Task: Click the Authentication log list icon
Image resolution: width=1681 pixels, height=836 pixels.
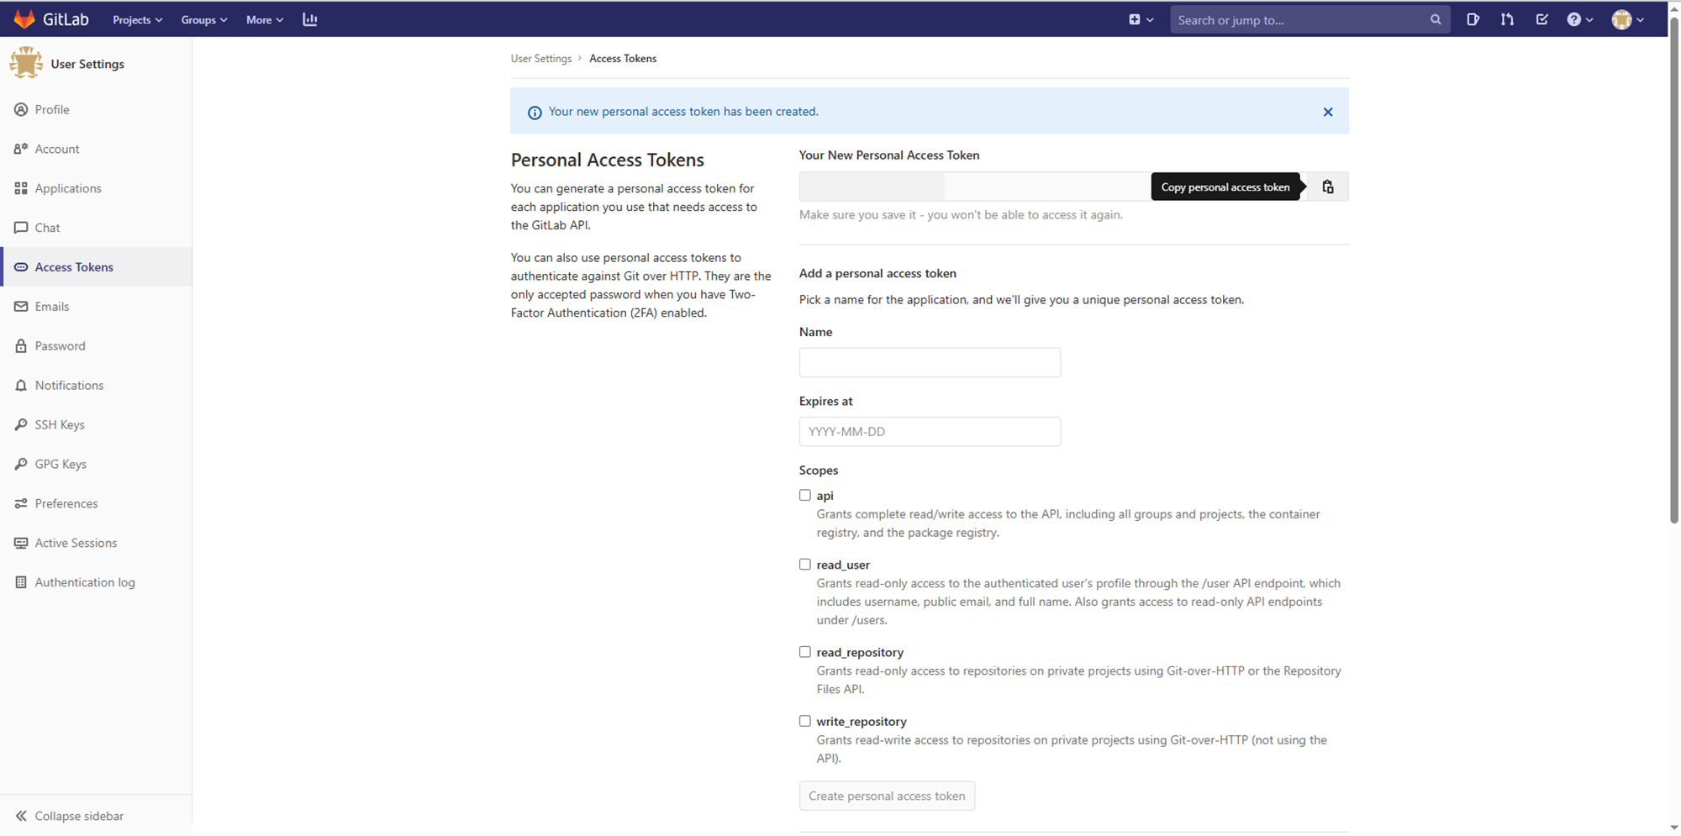Action: [x=21, y=582]
